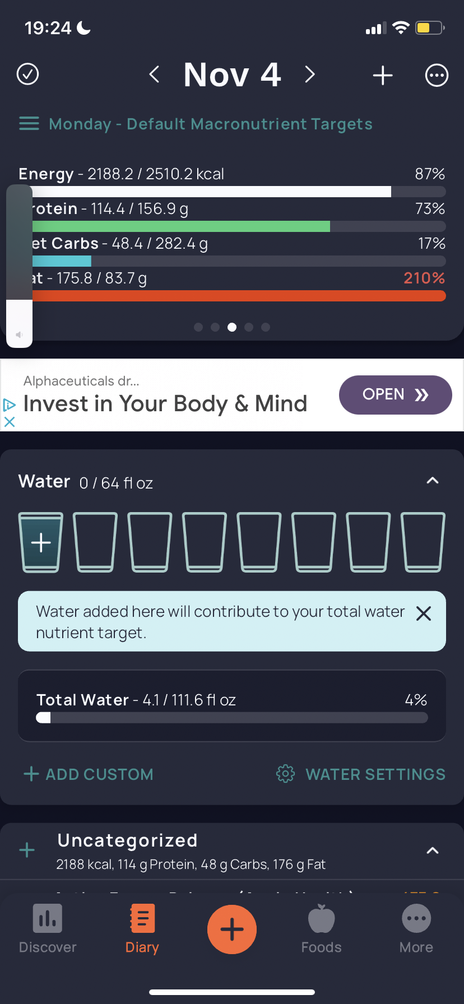
Task: Fill the fourth water glass
Action: (x=205, y=542)
